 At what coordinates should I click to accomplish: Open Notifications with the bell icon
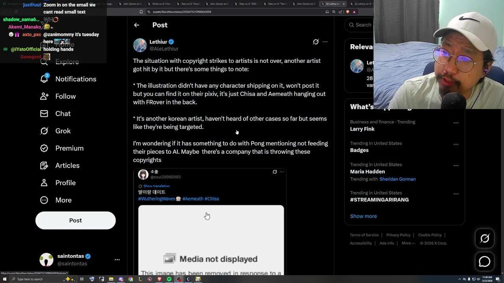pos(44,79)
